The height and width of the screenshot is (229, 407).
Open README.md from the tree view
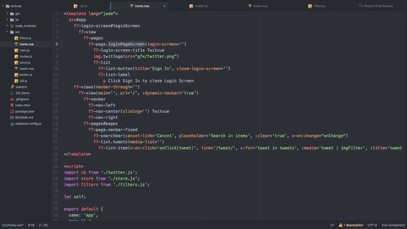point(25,118)
